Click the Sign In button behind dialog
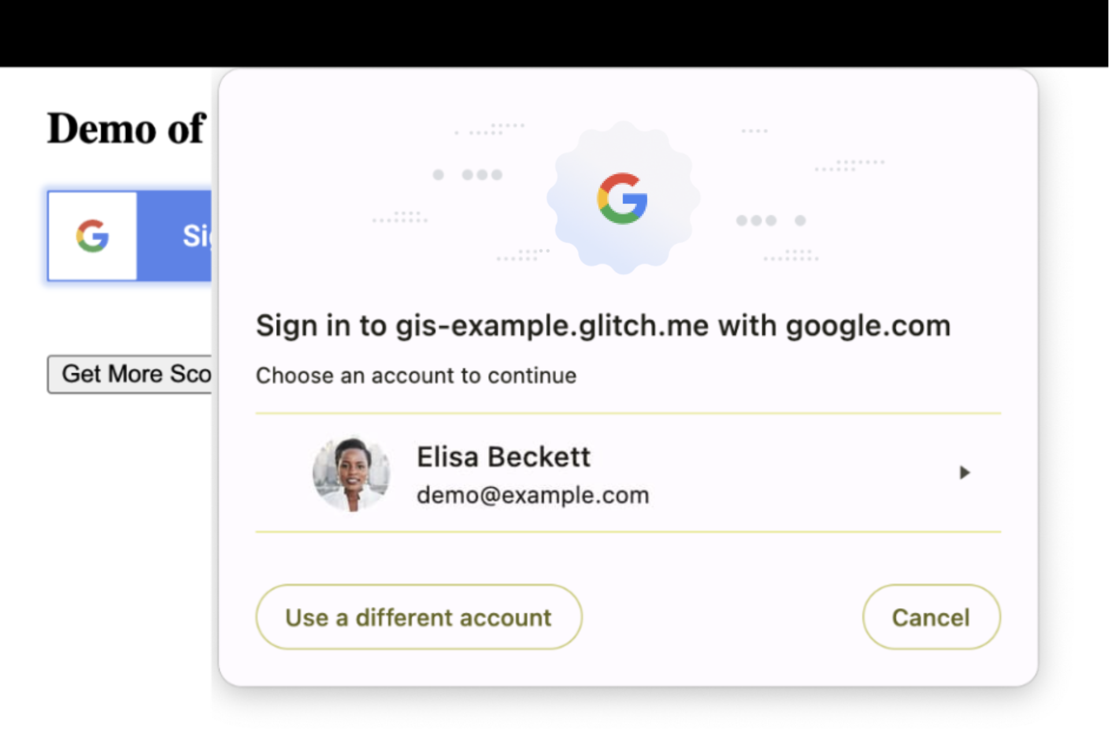 click(x=133, y=235)
